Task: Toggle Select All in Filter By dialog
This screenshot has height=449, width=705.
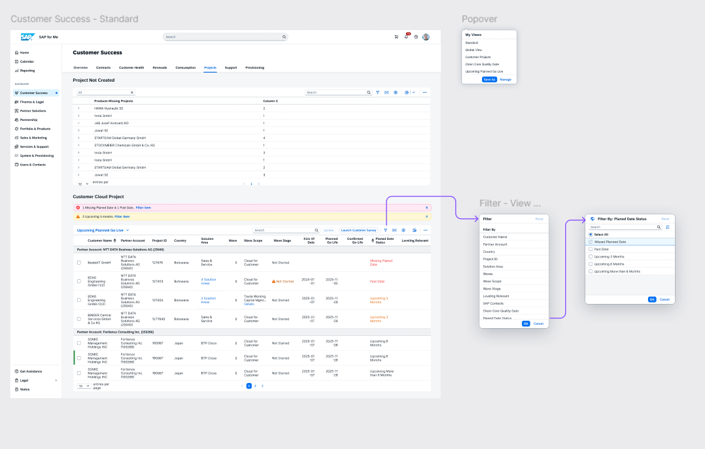Action: (591, 235)
